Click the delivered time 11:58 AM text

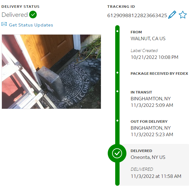coord(171,176)
